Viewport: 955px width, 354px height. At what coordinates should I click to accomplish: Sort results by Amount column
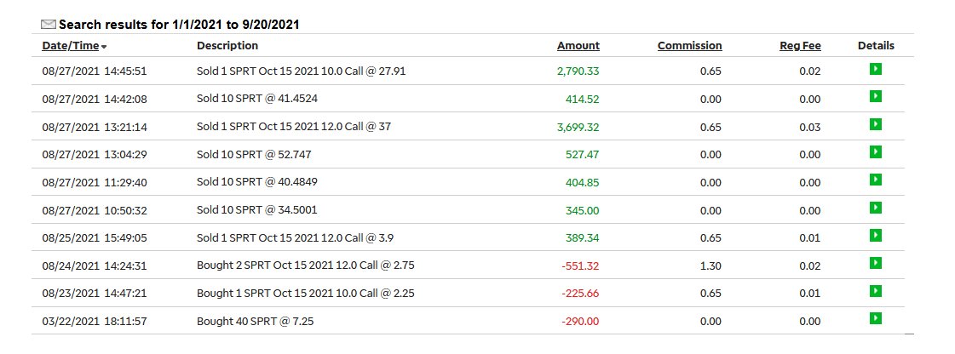tap(578, 46)
